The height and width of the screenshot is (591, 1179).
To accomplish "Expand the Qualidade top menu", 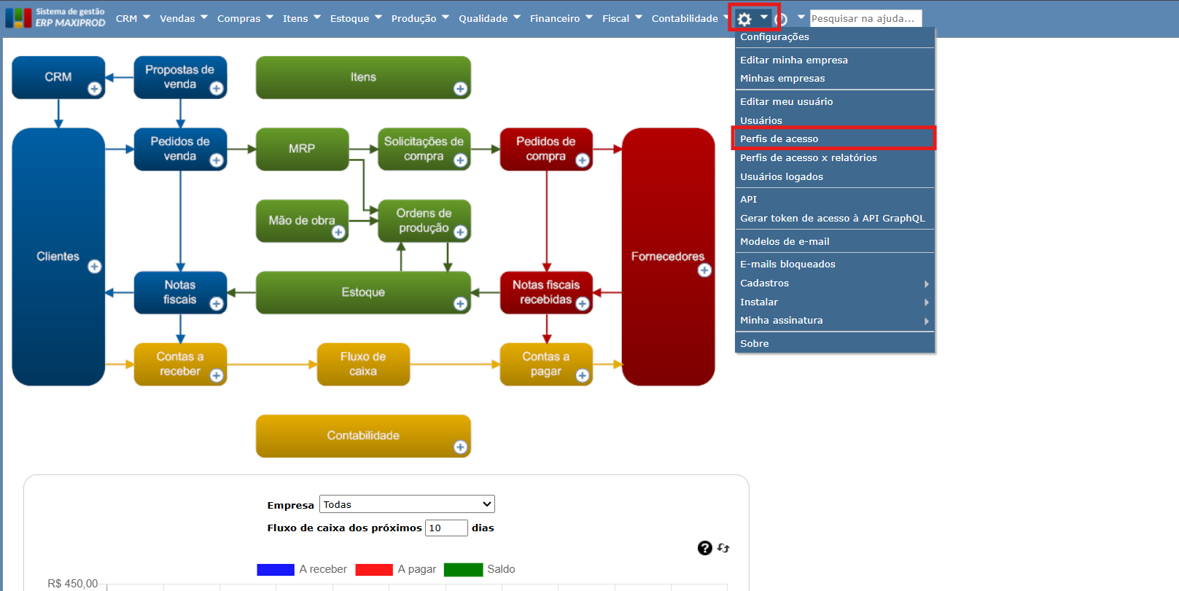I will pos(489,18).
